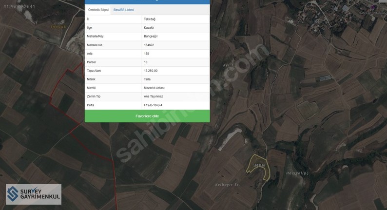Click the Nitelik value Tarla

[147, 79]
